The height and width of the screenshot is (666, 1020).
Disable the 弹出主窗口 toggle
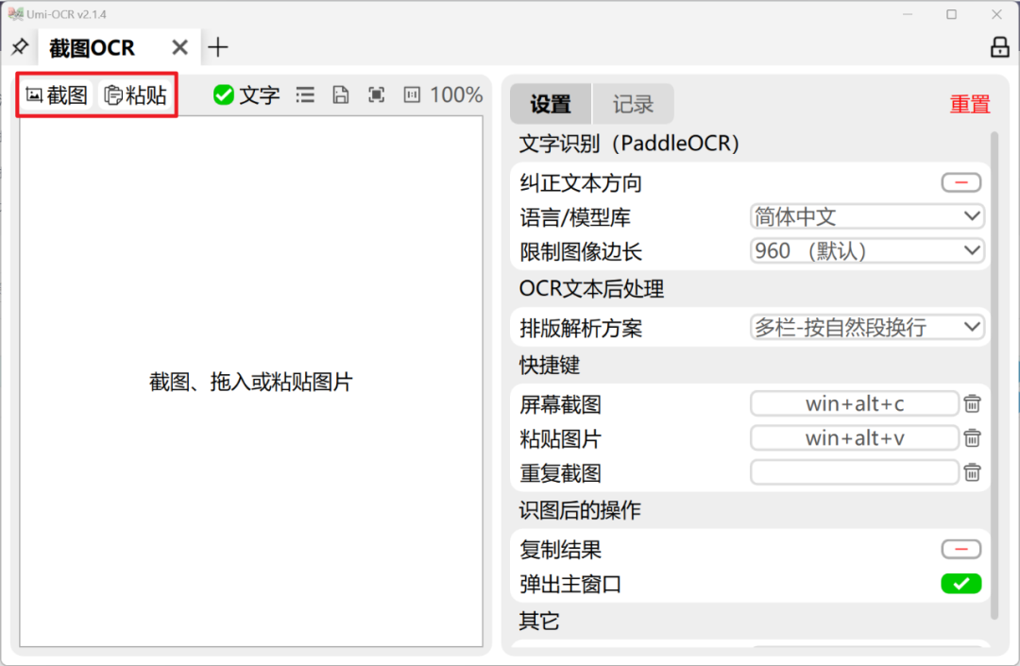960,584
